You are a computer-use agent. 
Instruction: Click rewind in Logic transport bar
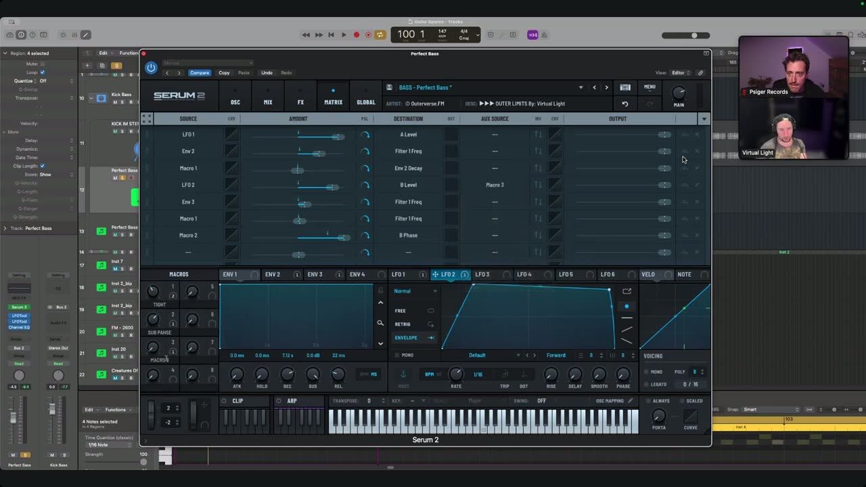click(306, 34)
